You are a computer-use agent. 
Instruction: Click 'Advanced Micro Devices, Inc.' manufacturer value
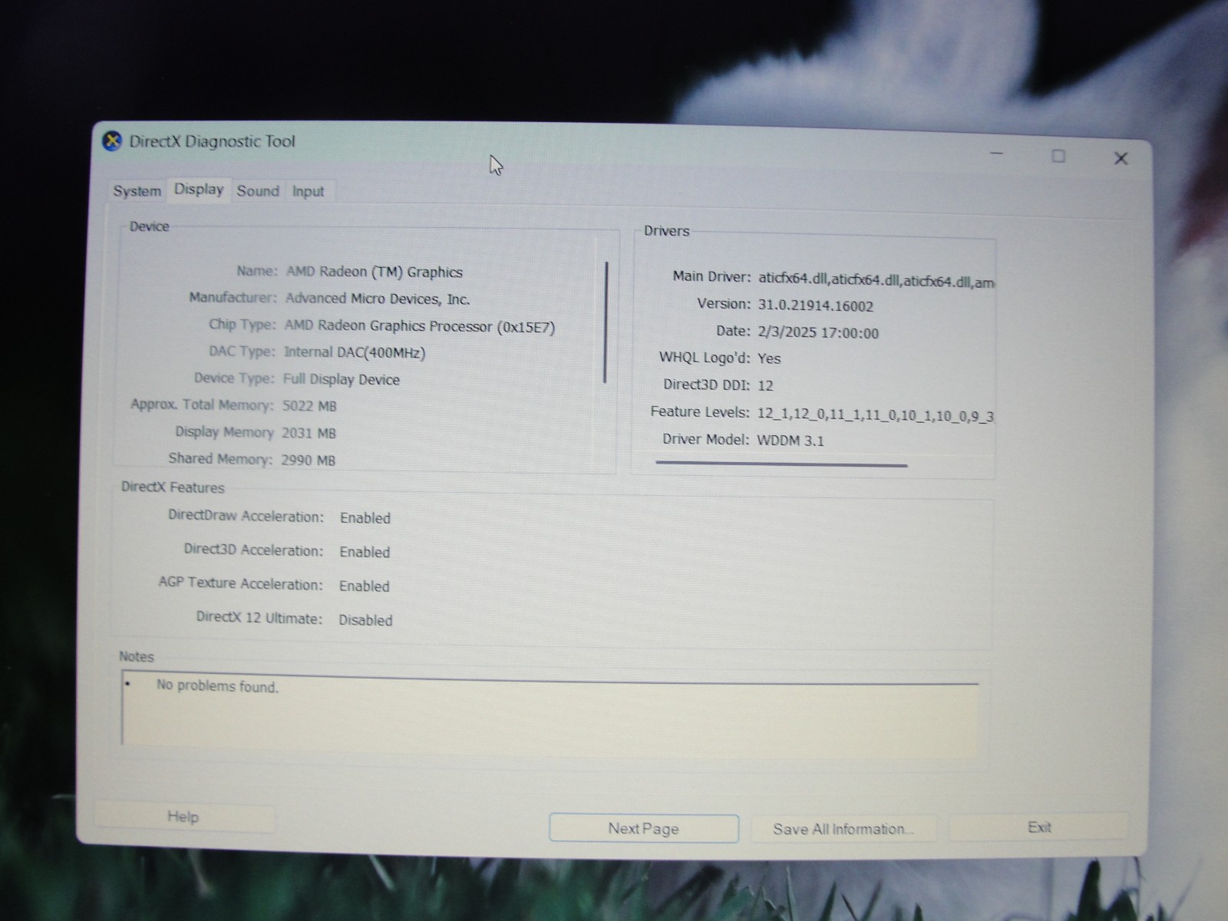point(378,299)
